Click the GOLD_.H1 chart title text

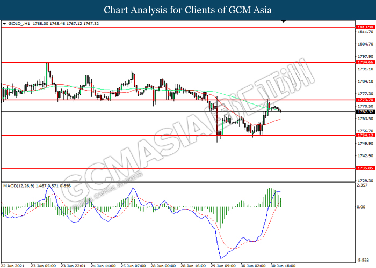click(x=19, y=24)
